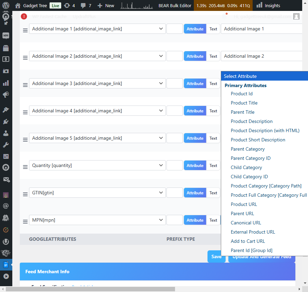Select Text type for Additional Image 4

pos(213,111)
